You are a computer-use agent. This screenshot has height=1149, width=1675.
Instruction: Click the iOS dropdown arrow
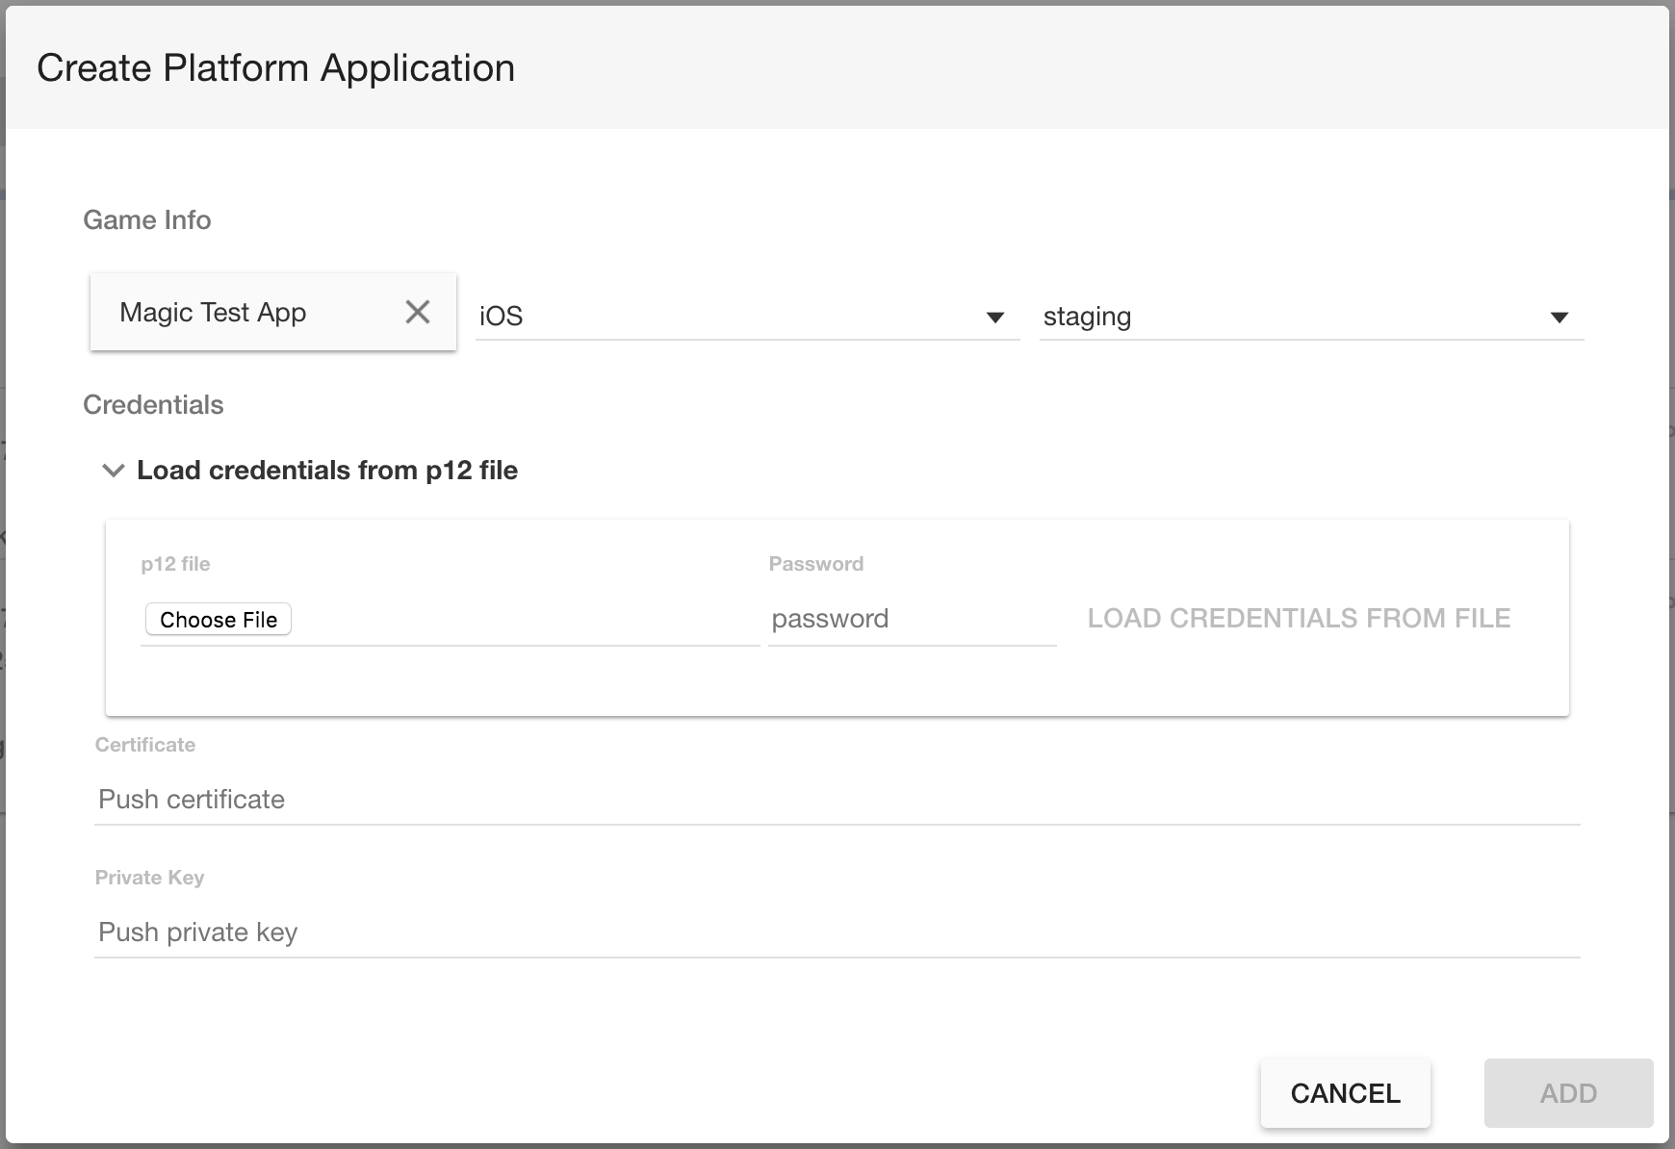point(995,316)
